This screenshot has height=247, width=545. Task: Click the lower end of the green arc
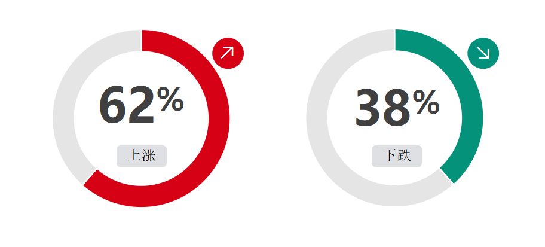[x=447, y=175]
